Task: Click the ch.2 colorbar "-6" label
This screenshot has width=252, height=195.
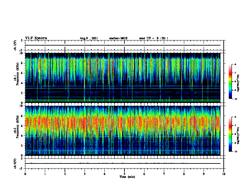Action: (235, 117)
